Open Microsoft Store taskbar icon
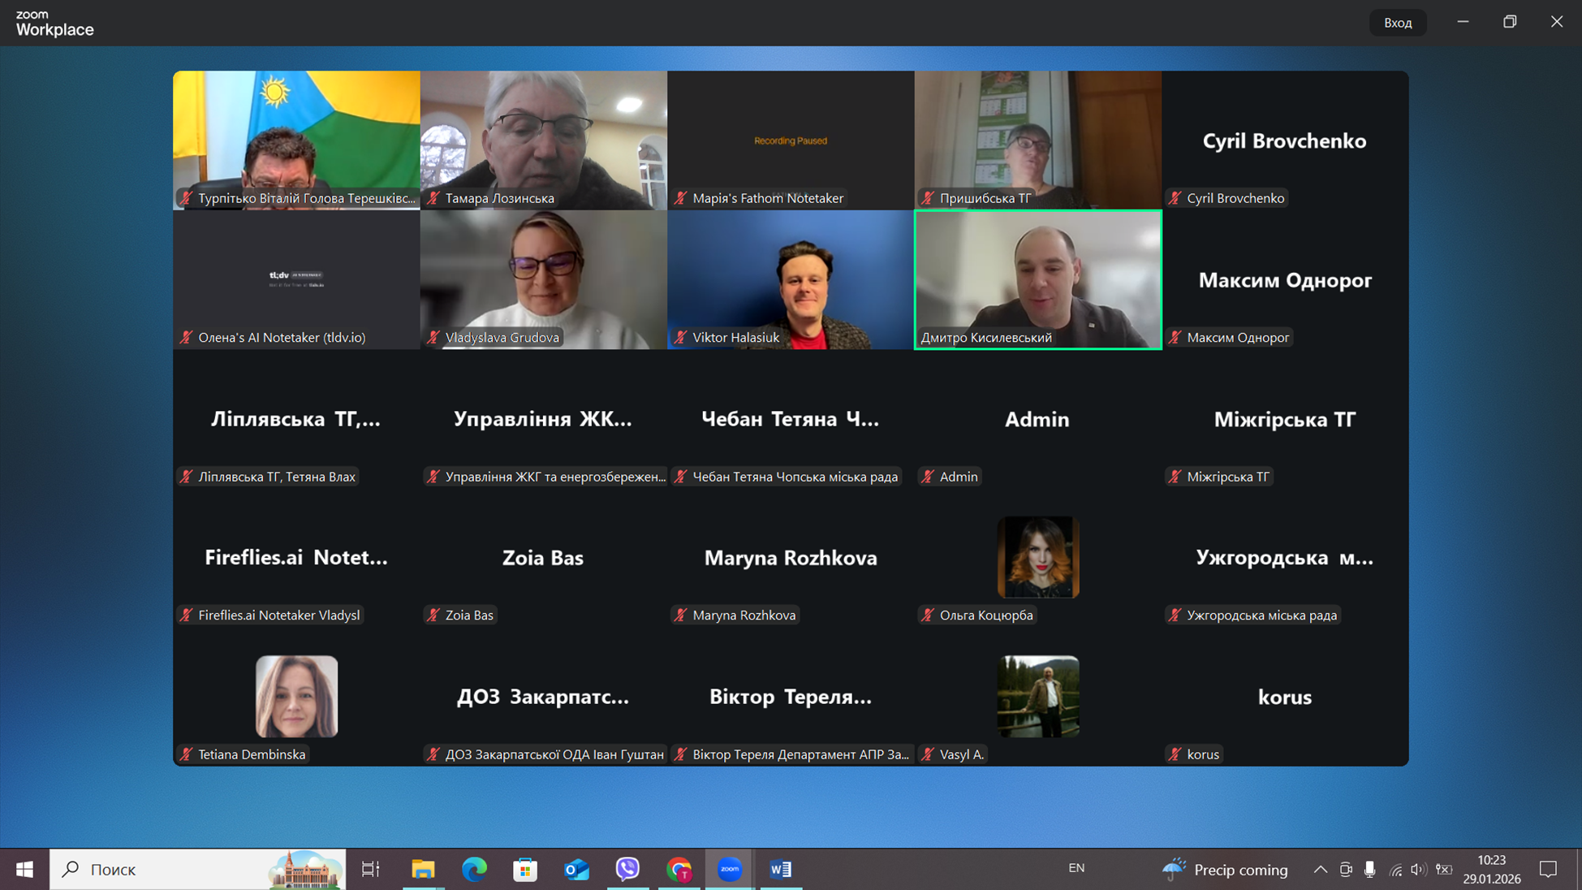 click(525, 869)
